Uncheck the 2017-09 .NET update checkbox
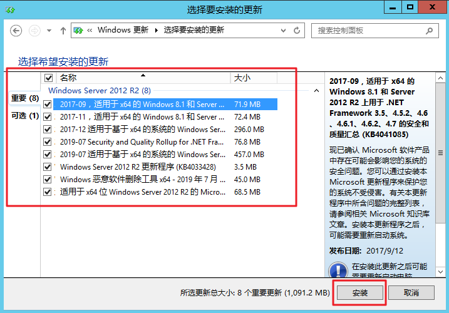 coord(47,105)
